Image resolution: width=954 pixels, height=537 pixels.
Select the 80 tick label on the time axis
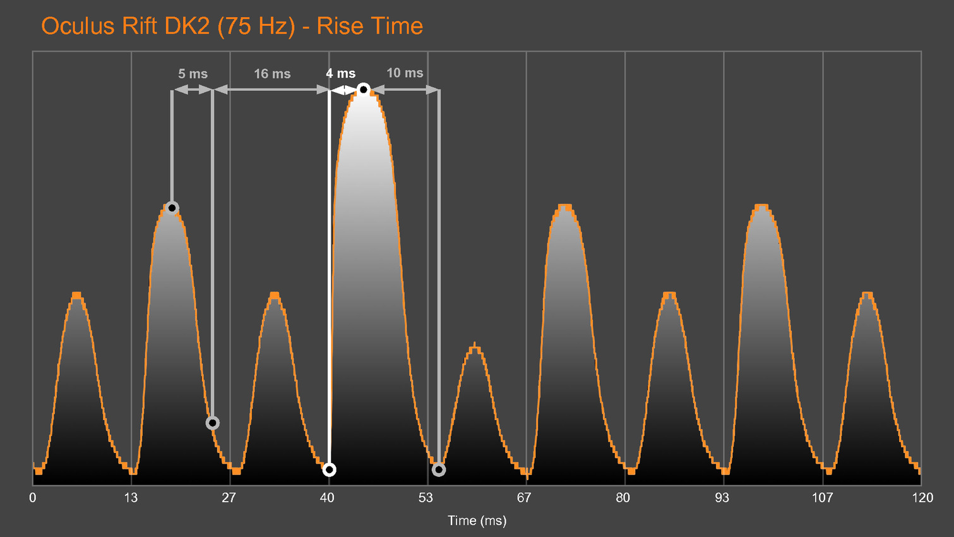[623, 498]
